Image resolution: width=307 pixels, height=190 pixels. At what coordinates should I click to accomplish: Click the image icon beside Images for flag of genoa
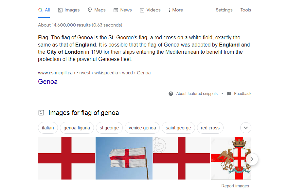tap(41, 113)
